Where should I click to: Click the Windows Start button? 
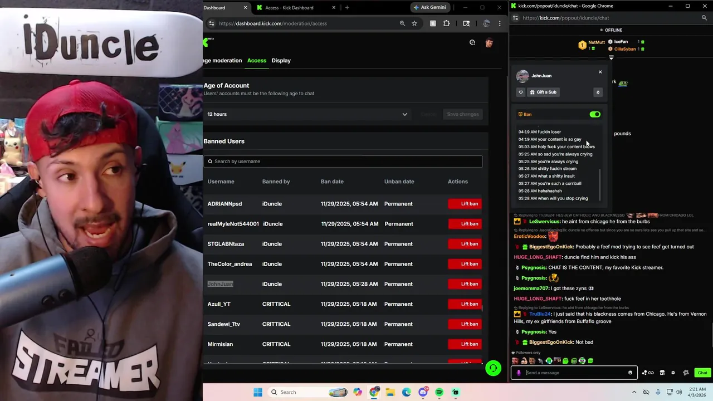coord(258,392)
